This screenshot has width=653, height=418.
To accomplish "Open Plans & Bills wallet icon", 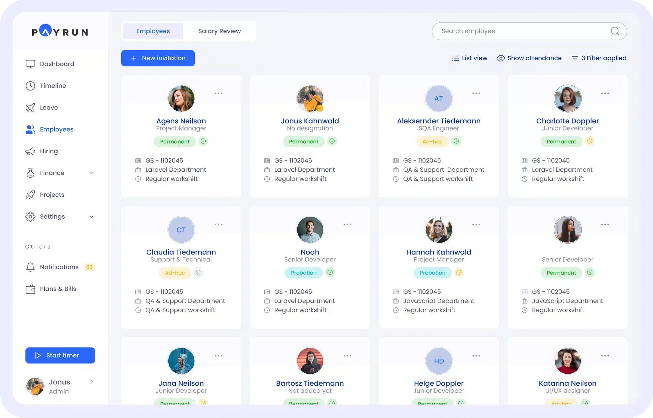I will 30,289.
